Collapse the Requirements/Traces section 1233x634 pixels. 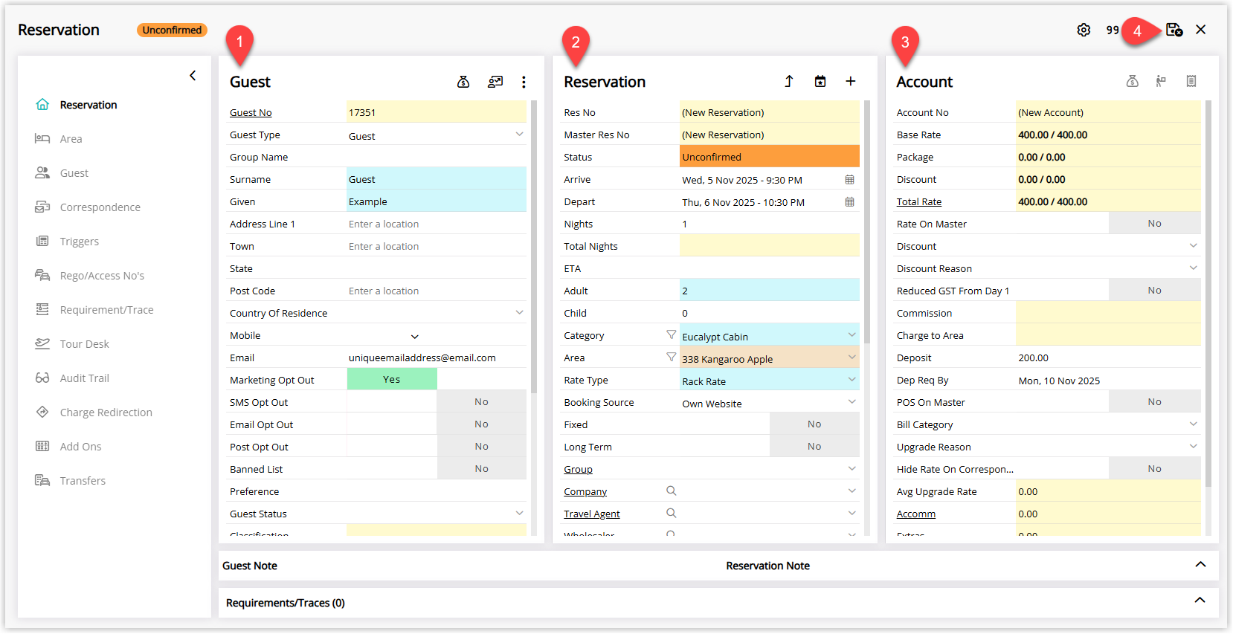(x=1200, y=601)
